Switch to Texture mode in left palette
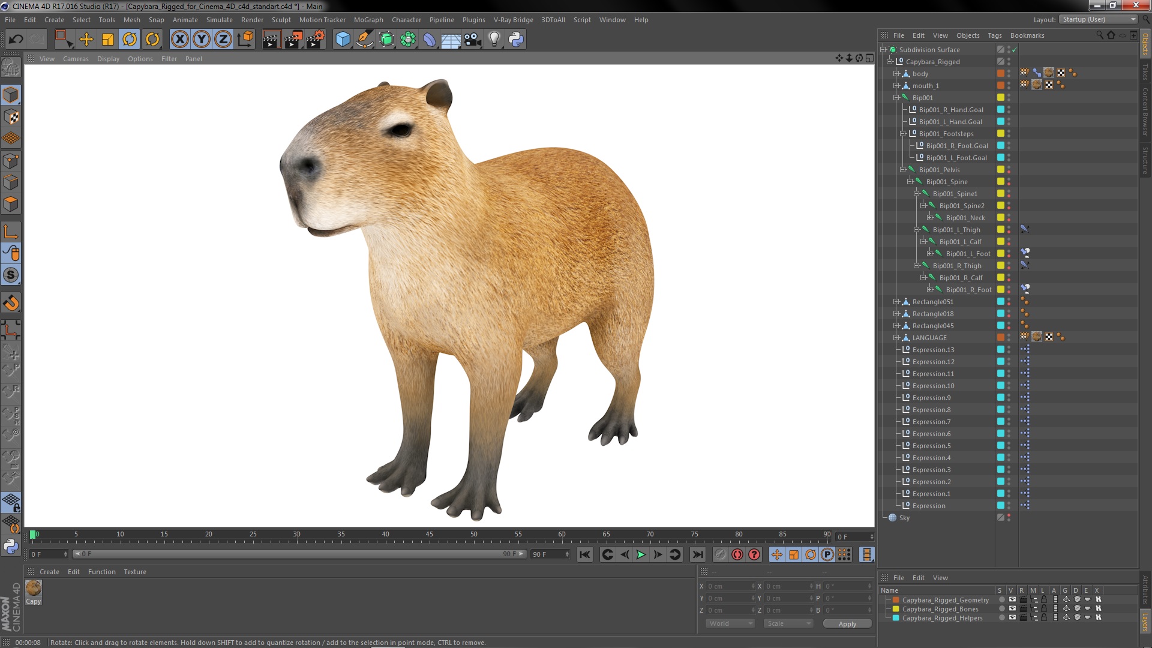The image size is (1152, 648). pyautogui.click(x=11, y=116)
